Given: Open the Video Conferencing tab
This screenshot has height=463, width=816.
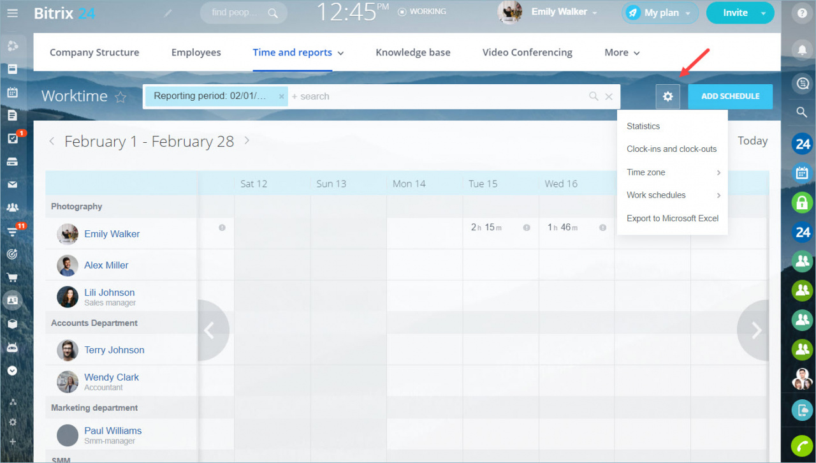Looking at the screenshot, I should (527, 52).
